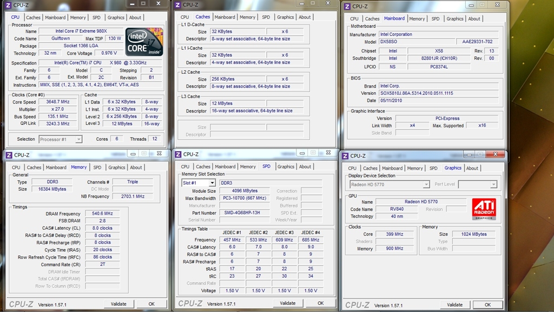Click the ATI Radeon graphics logo
The height and width of the screenshot is (312, 554).
[483, 209]
